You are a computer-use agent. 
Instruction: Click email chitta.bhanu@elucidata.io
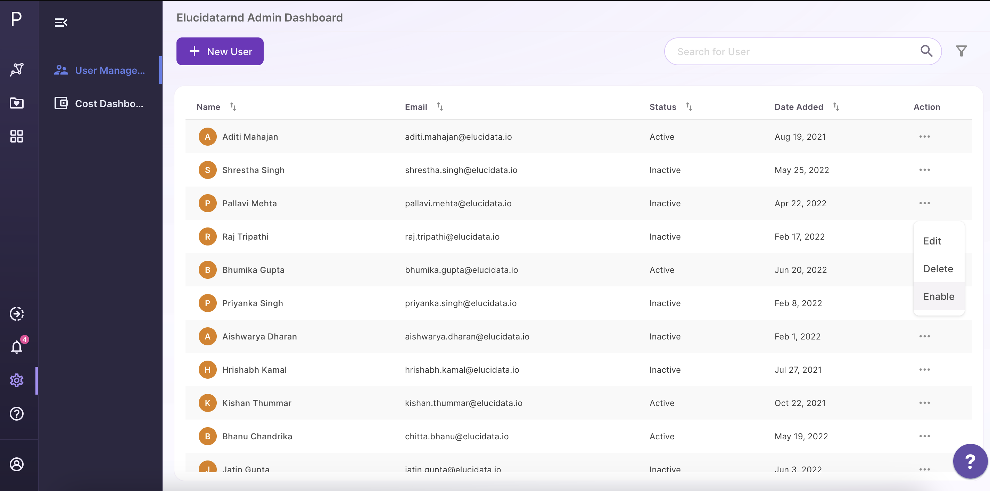(456, 437)
